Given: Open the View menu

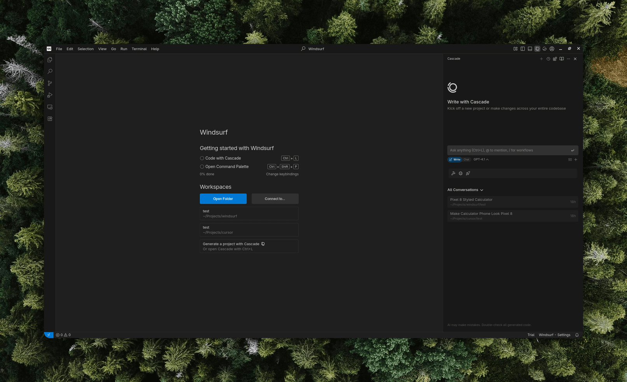Looking at the screenshot, I should (102, 49).
